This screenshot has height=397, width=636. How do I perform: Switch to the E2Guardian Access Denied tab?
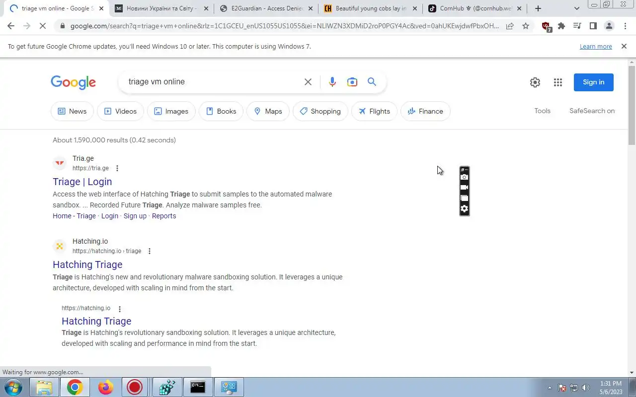267,8
